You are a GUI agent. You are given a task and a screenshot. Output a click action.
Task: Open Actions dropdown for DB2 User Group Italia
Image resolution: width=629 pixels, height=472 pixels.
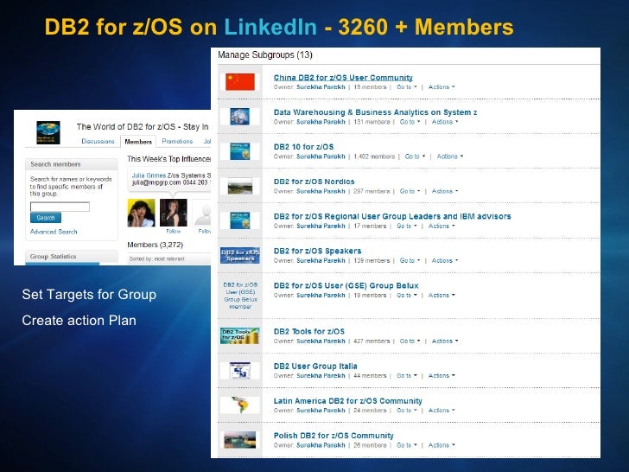pyautogui.click(x=442, y=376)
